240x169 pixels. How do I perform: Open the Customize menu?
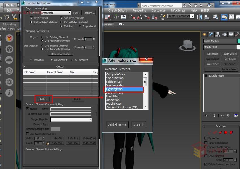pos(159,10)
